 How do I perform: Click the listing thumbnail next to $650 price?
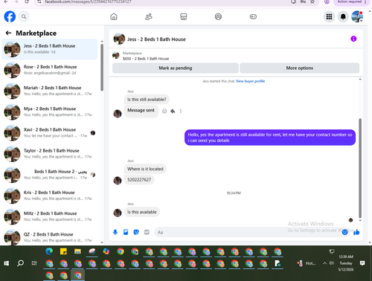pyautogui.click(x=116, y=55)
